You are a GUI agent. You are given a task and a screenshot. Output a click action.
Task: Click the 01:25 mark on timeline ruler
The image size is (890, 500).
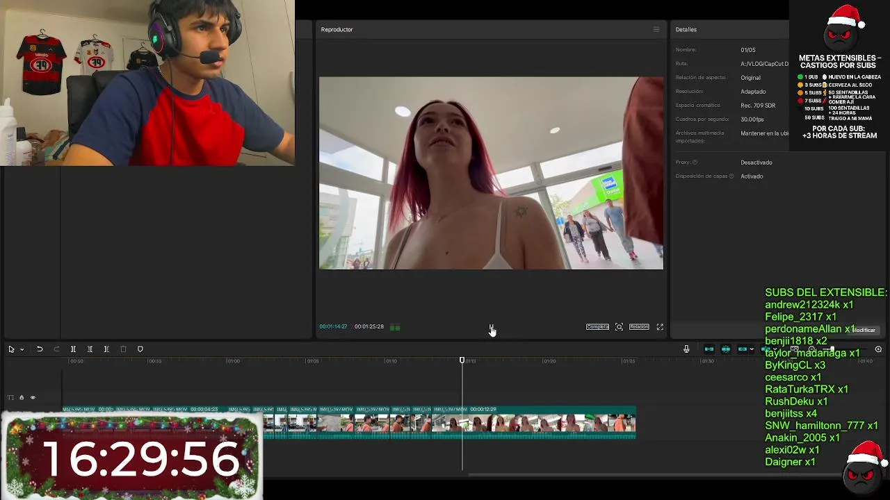coord(628,361)
